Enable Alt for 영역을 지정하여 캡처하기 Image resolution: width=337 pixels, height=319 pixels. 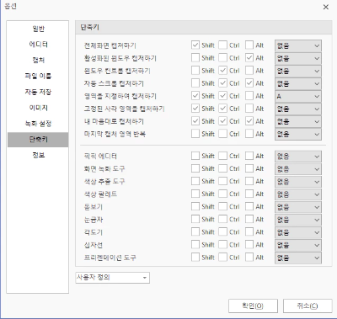click(249, 96)
